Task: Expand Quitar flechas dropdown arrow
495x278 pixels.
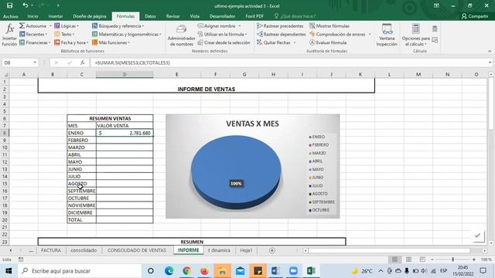Action: [295, 42]
